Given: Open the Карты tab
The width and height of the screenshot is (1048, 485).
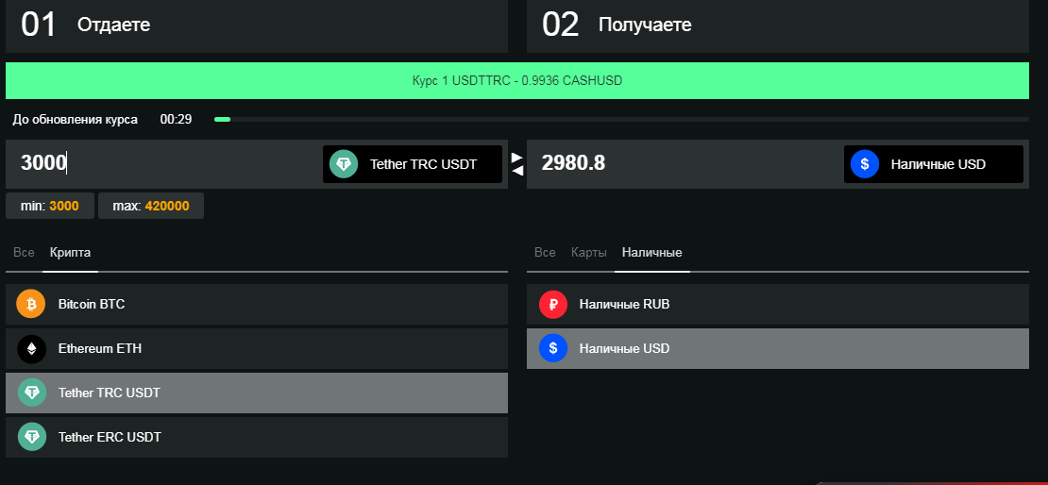Looking at the screenshot, I should coord(589,253).
